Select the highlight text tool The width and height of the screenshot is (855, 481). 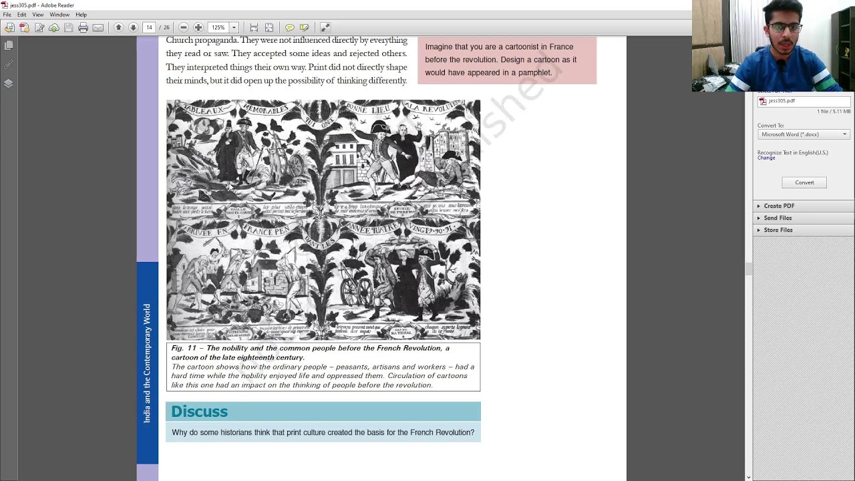[305, 27]
